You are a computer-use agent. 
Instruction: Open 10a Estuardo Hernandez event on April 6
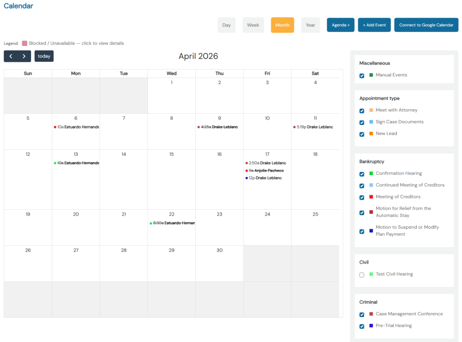coord(76,127)
